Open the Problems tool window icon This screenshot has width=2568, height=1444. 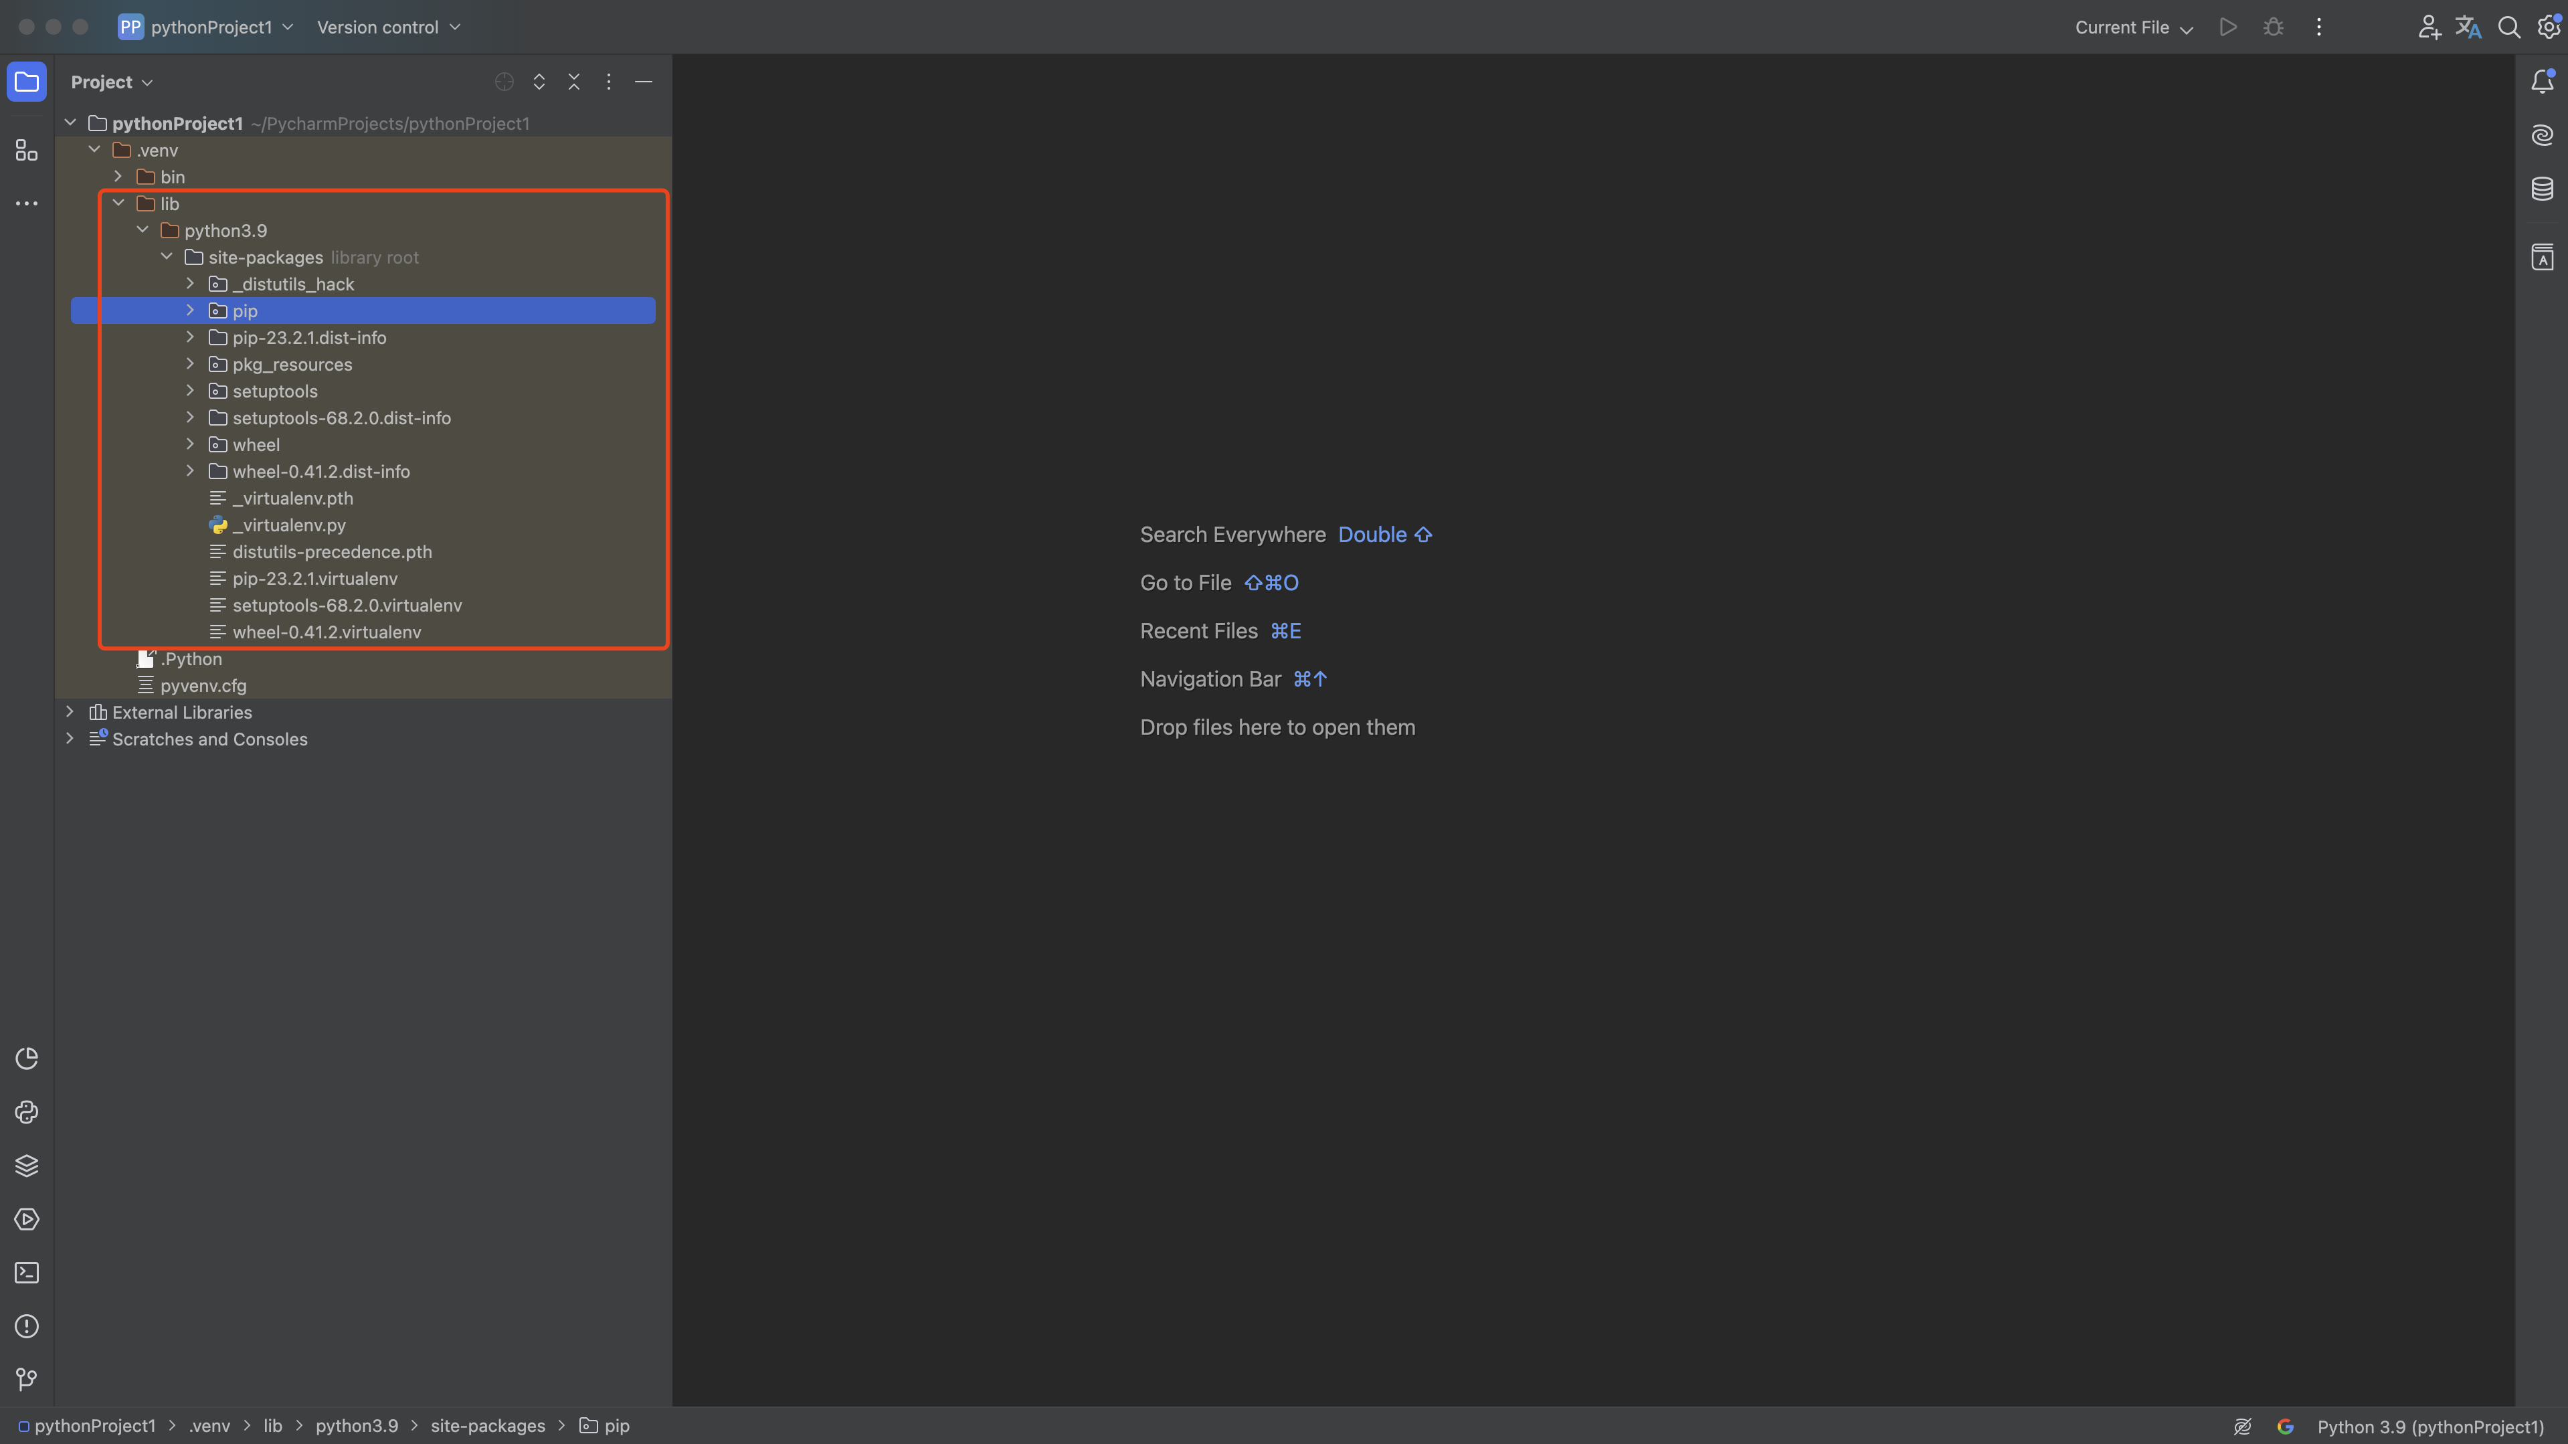tap(27, 1326)
